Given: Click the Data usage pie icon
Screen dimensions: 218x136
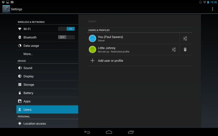Looking at the screenshot, I should point(20,46).
